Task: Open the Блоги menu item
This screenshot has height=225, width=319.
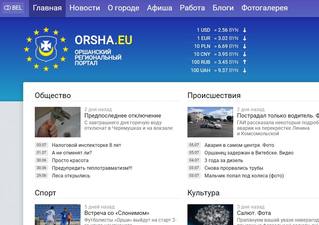Action: [x=223, y=8]
